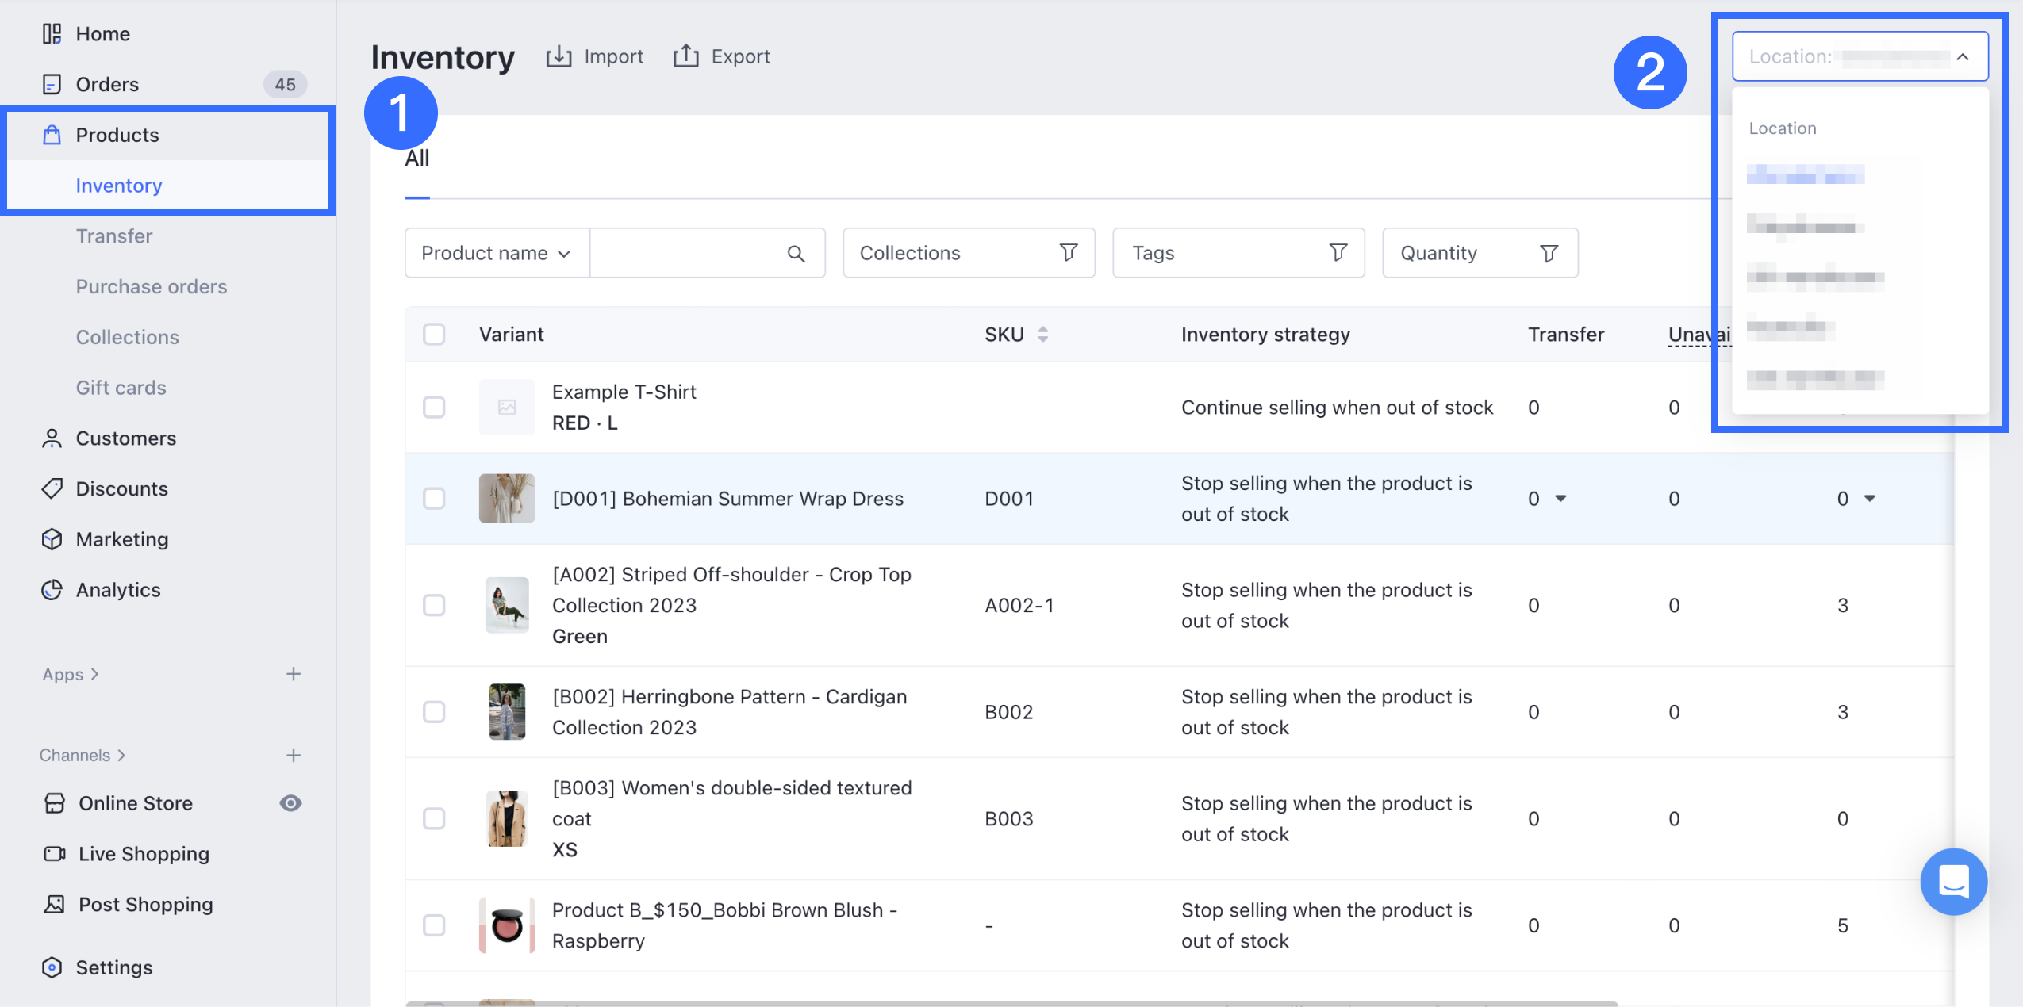
Task: Check the Striped Off-shoulder Crop Top checkbox
Action: [434, 606]
